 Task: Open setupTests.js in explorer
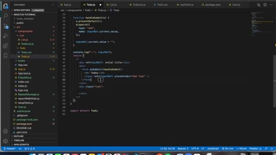coord(25,103)
